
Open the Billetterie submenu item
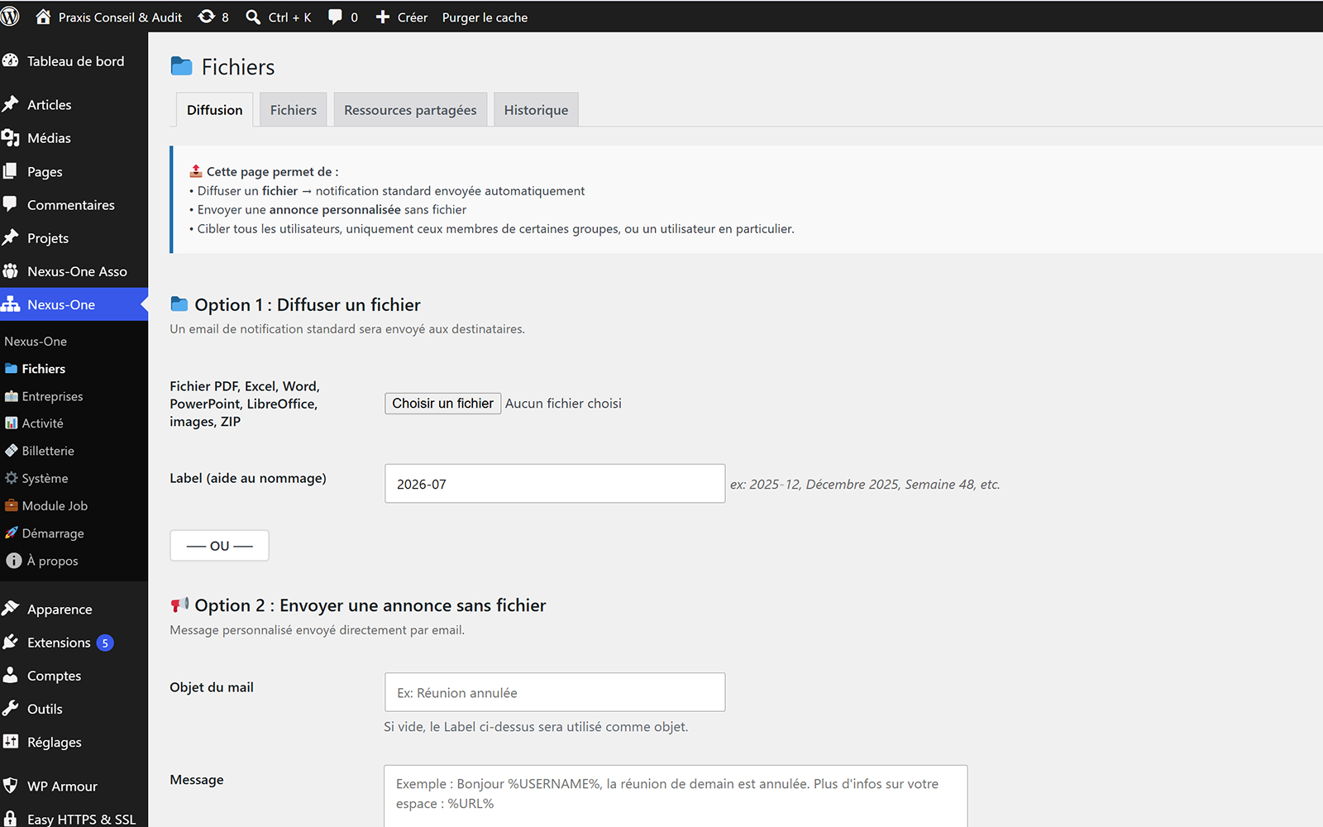pyautogui.click(x=48, y=451)
